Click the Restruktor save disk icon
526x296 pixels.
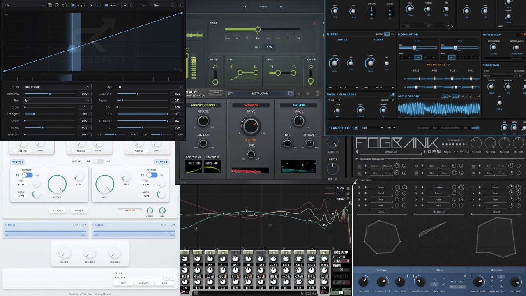tap(291, 93)
